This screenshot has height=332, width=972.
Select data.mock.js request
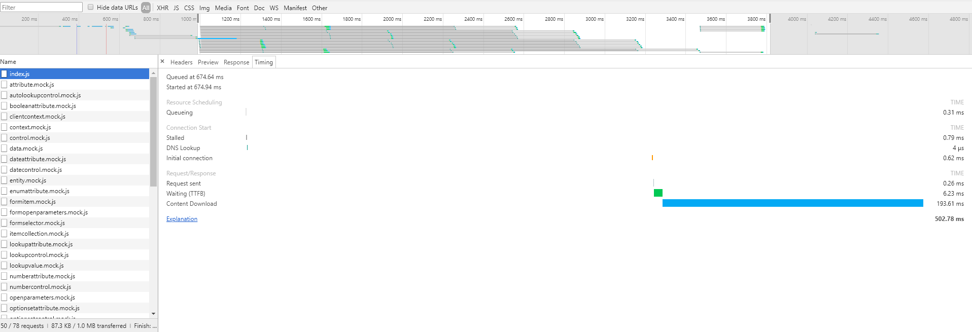pyautogui.click(x=75, y=149)
